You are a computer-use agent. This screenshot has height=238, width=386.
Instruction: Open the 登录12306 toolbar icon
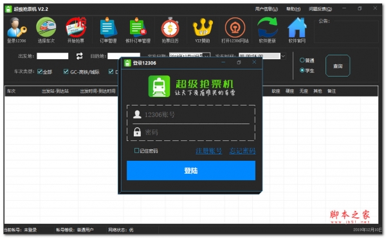point(17,30)
